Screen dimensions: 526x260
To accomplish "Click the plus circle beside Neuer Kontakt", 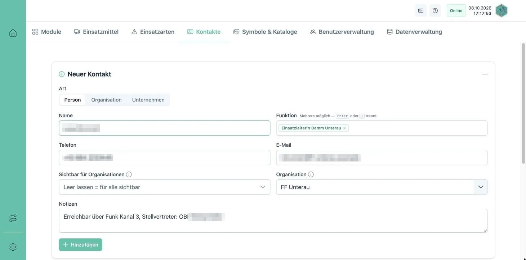I will click(x=62, y=74).
